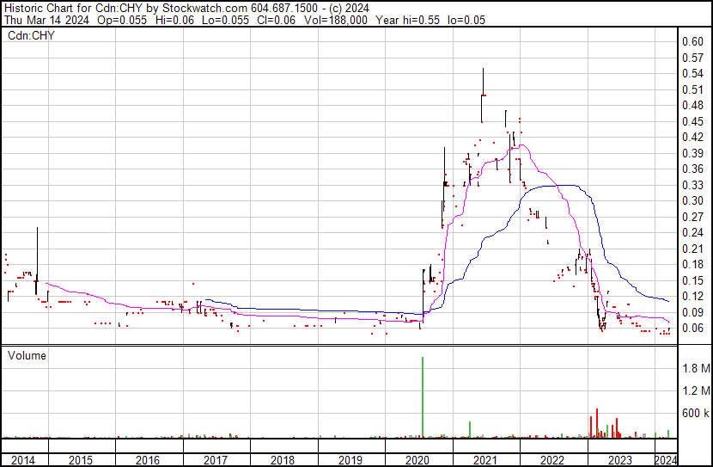This screenshot has width=713, height=467.
Task: Click the tallest red volume bar in 2023
Action: pyautogui.click(x=596, y=423)
